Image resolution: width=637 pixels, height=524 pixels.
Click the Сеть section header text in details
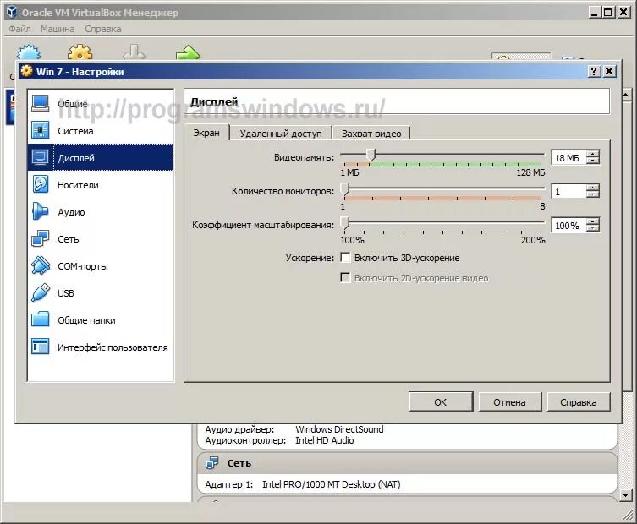[239, 463]
